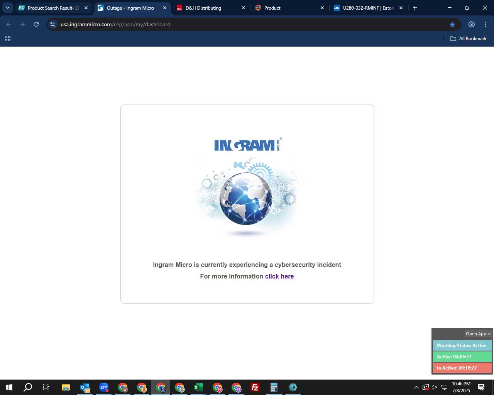
Task: Close the Product Search Result tab
Action: click(x=86, y=8)
